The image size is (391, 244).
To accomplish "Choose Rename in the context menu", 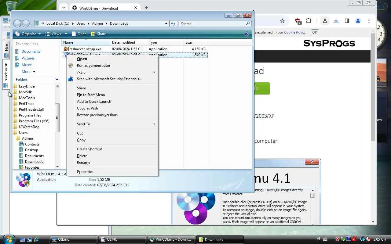I will (x=112, y=163).
